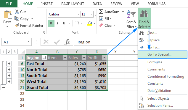
Task: Open the Name Box dropdown arrow
Action: point(28,42)
